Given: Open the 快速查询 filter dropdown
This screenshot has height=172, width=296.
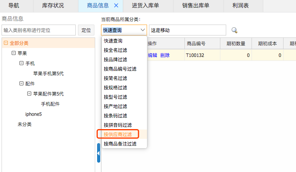Looking at the screenshot, I should coord(124,30).
